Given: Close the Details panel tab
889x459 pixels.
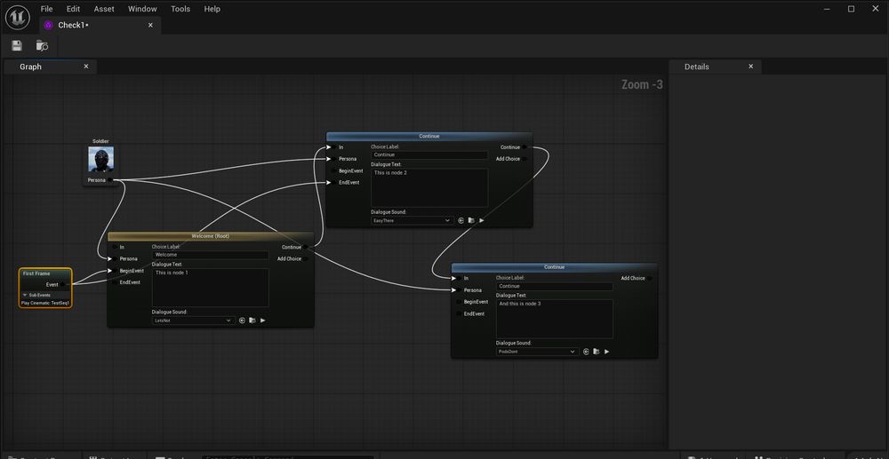Looking at the screenshot, I should coord(750,67).
